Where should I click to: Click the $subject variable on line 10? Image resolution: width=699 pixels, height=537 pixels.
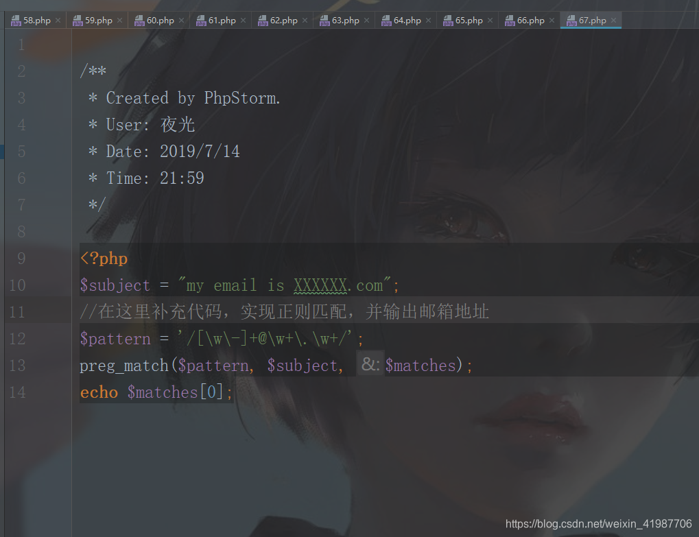click(115, 285)
